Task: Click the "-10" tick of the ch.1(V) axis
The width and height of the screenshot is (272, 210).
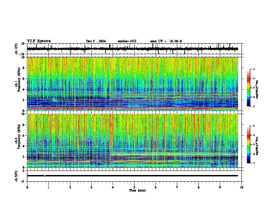Action: tap(22, 54)
